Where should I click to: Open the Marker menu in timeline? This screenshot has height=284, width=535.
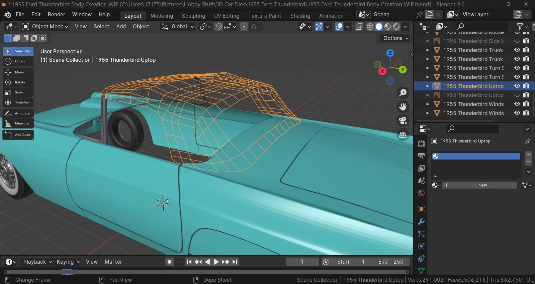point(113,262)
